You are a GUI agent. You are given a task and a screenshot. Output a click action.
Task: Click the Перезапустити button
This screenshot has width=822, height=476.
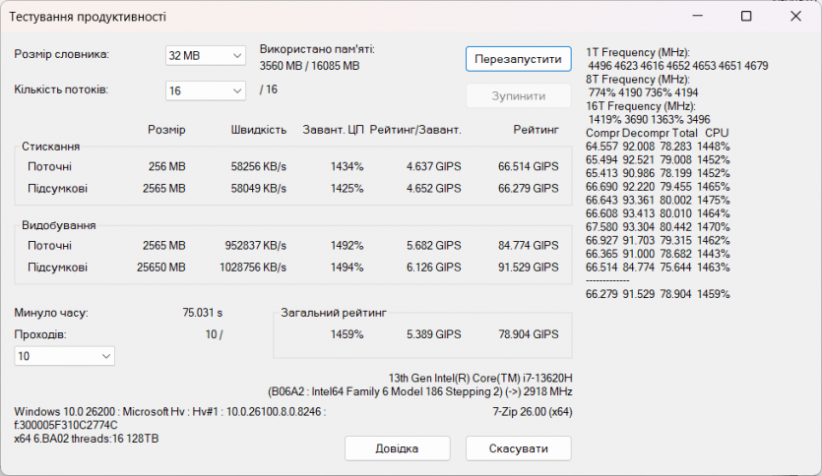(x=518, y=58)
